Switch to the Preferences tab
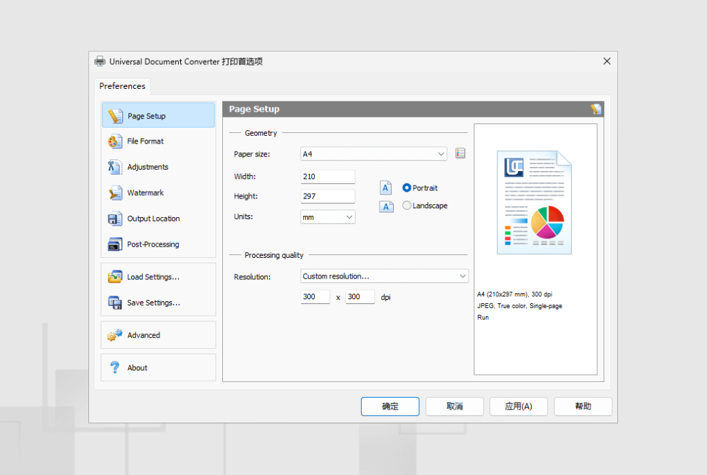Viewport: 707px width, 475px height. [x=122, y=86]
